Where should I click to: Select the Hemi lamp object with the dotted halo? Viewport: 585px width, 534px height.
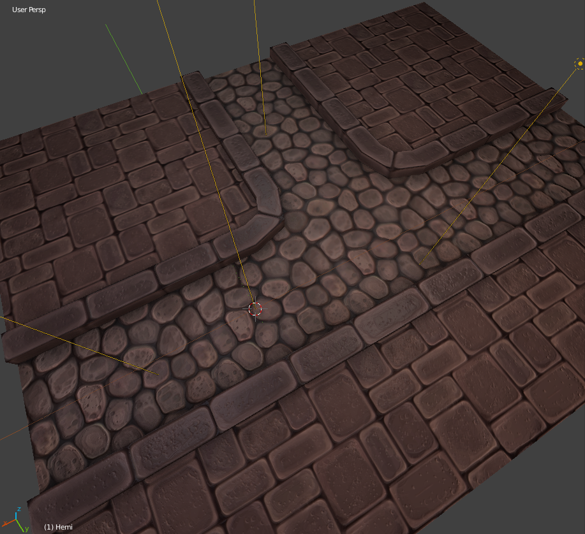coord(580,64)
